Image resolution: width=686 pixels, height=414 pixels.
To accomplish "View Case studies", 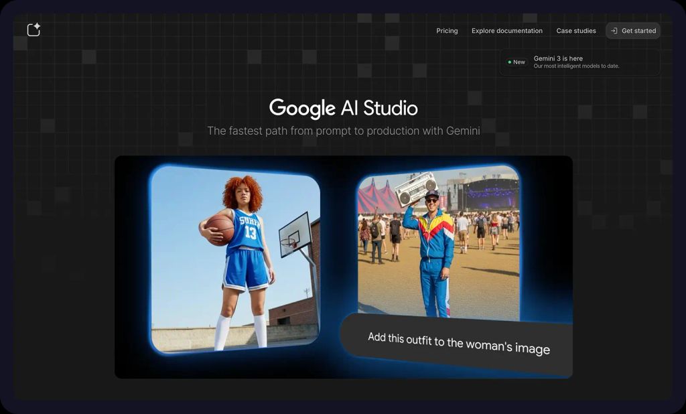I will (575, 31).
